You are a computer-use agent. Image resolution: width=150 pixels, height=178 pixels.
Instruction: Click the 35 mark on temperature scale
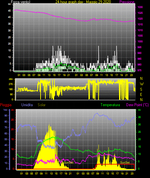click(139, 117)
